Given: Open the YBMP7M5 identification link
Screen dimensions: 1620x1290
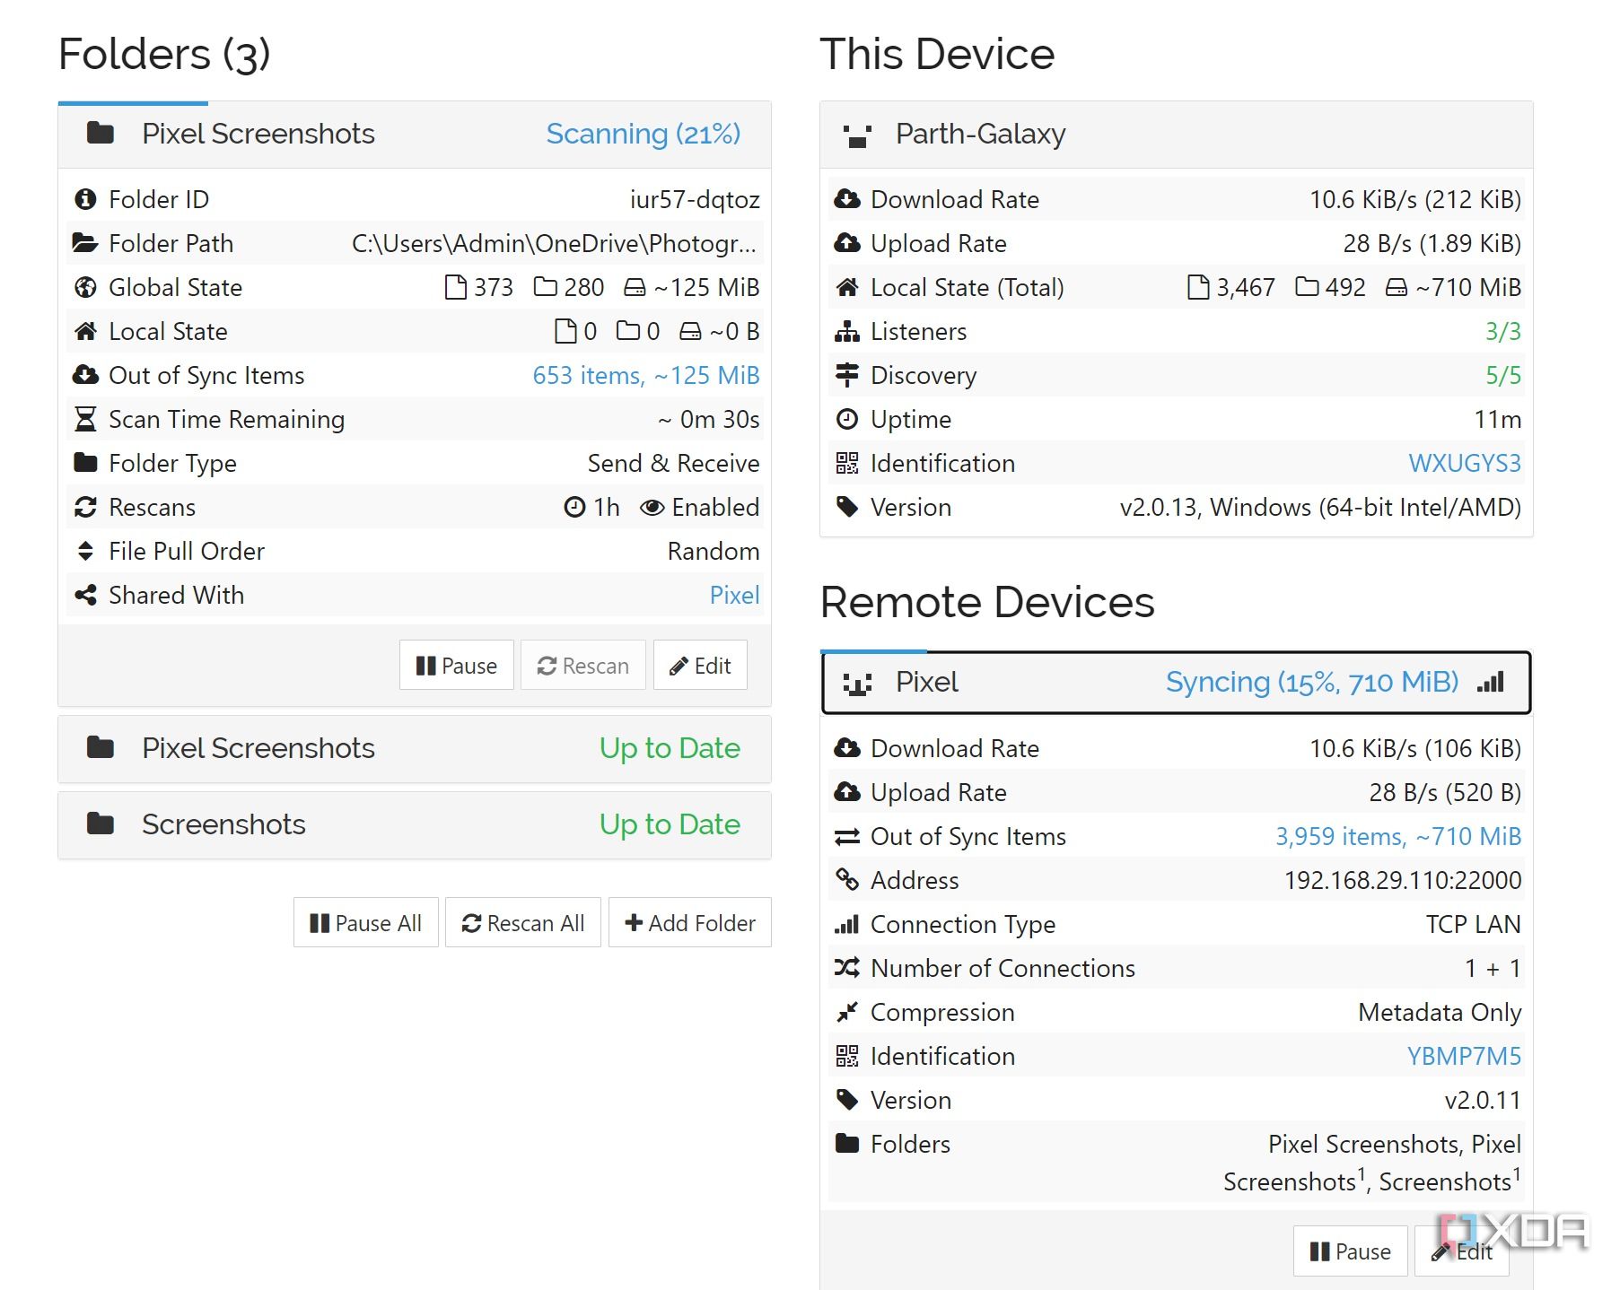Looking at the screenshot, I should pos(1463,1056).
